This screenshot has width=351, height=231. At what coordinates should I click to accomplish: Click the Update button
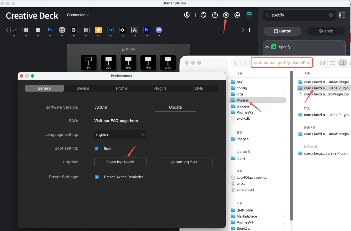pyautogui.click(x=175, y=107)
